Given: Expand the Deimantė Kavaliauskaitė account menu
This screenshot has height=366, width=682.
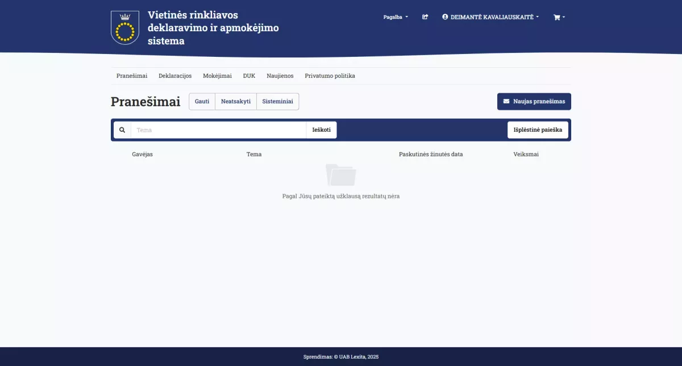Looking at the screenshot, I should click(x=490, y=16).
